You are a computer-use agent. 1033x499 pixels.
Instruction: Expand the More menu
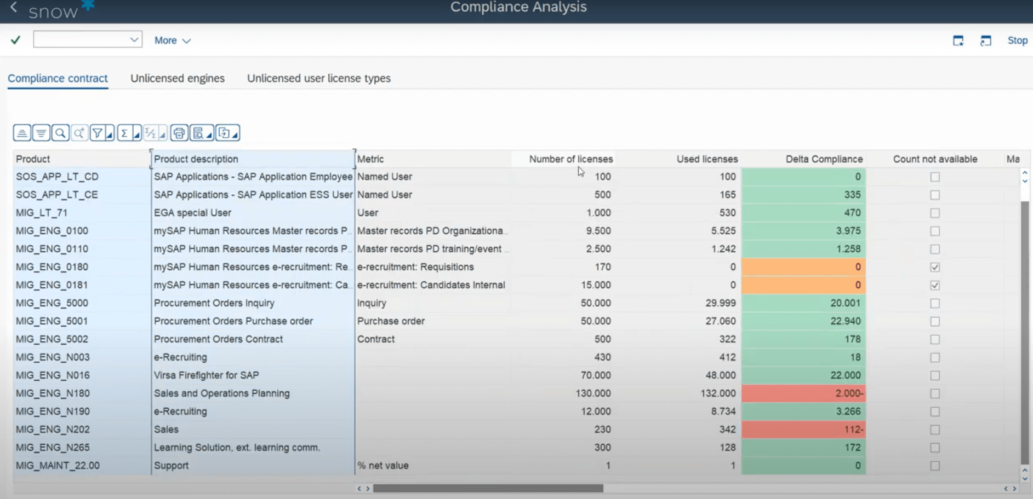(x=172, y=40)
